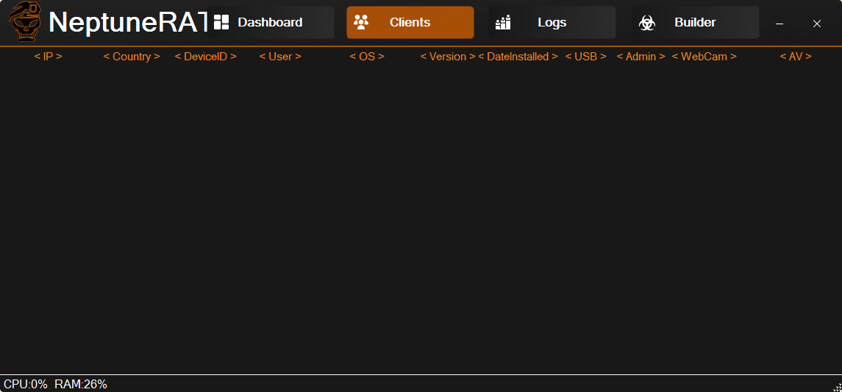Close the window with the X button
Screen dimensions: 842x392
tap(816, 24)
